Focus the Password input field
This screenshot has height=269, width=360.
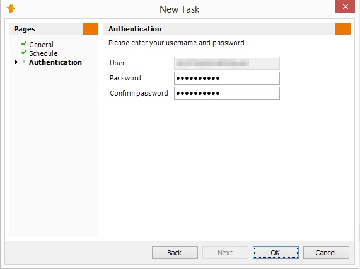pos(227,78)
